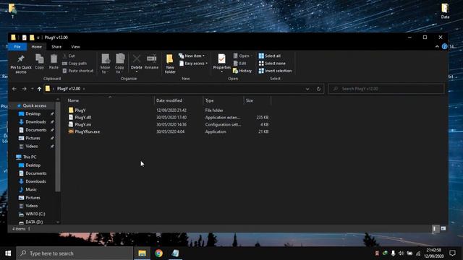Click the Cut scissors command
The image size is (463, 260).
coord(69,56)
